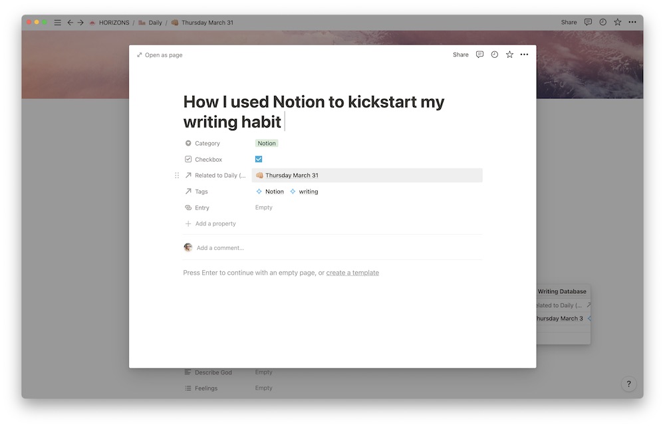The height and width of the screenshot is (427, 665).
Task: Open updates clock icon in window top bar
Action: coord(602,22)
